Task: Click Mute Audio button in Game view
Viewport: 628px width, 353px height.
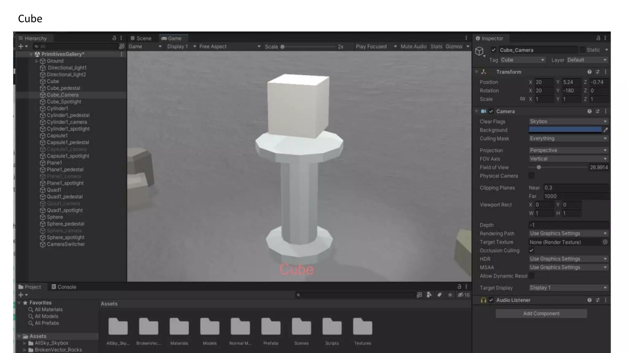Action: coord(413,47)
